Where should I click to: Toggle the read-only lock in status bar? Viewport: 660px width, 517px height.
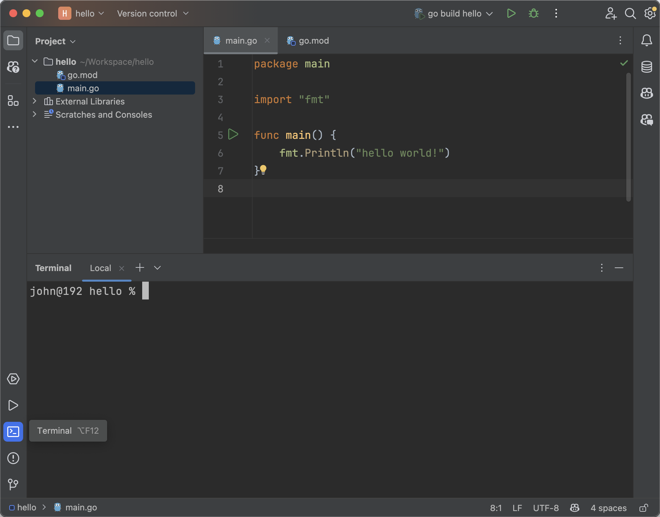click(643, 508)
